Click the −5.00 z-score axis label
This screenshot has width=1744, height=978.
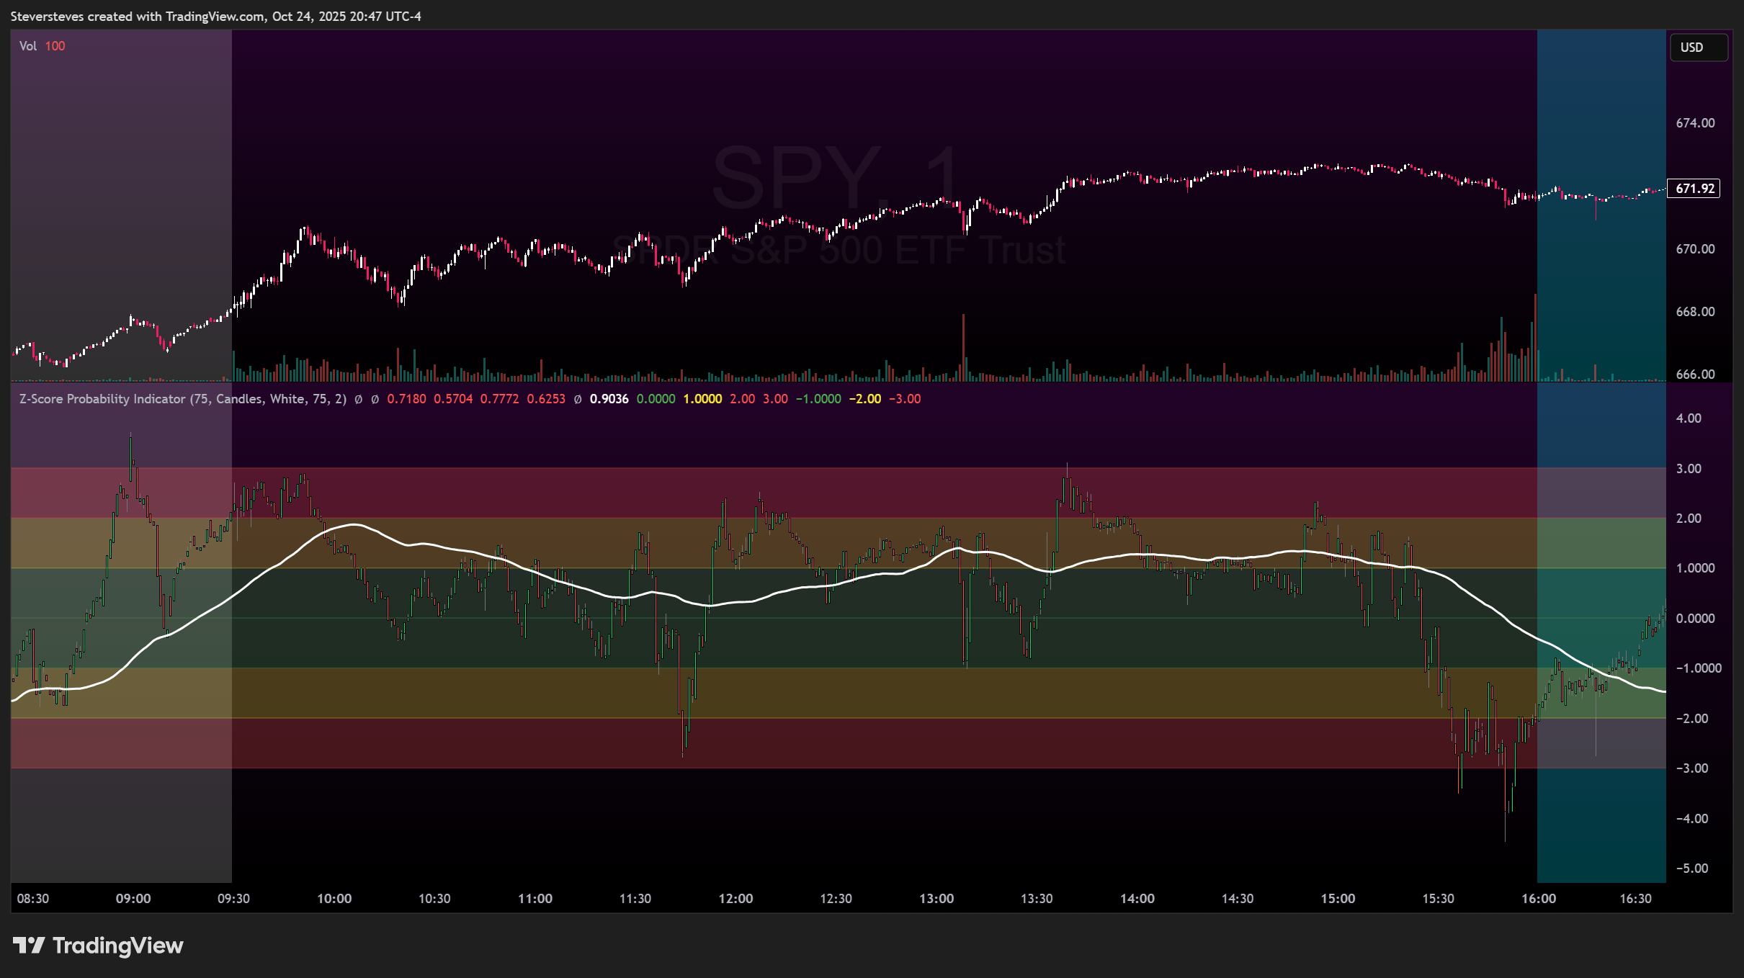click(x=1691, y=869)
